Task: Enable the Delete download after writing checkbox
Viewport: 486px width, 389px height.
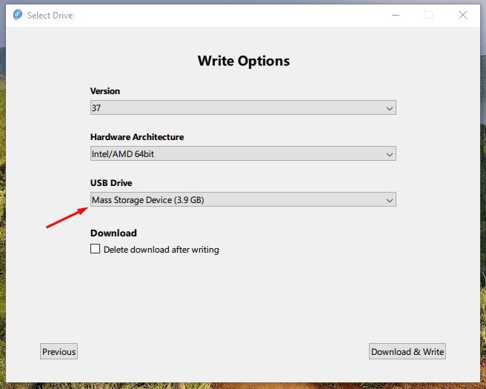Action: coord(95,249)
